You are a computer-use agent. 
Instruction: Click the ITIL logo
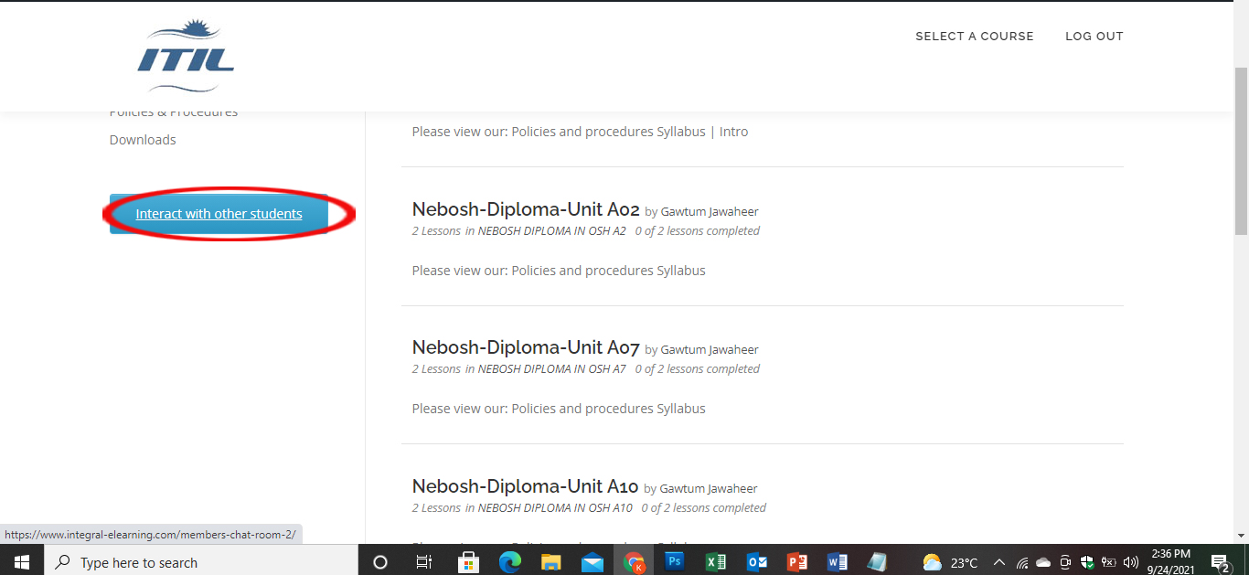pyautogui.click(x=186, y=57)
